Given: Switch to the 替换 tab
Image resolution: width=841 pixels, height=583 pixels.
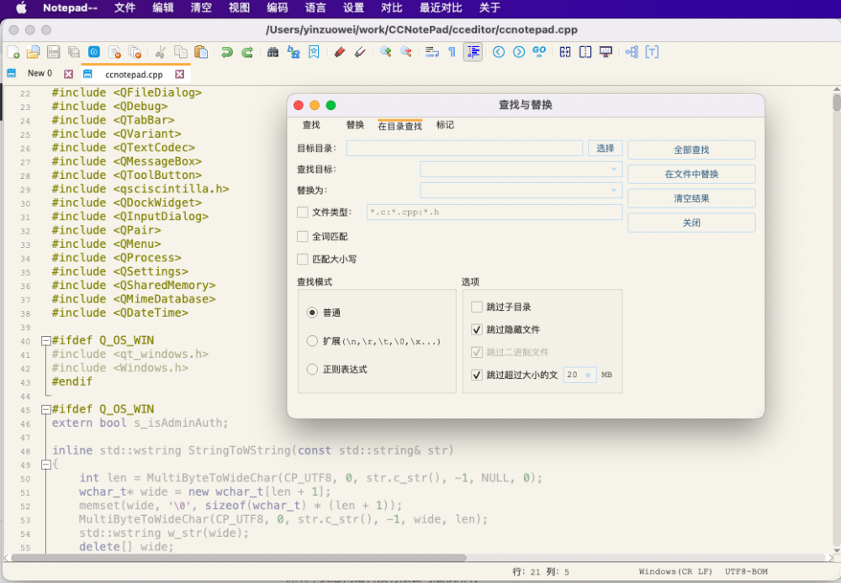Looking at the screenshot, I should click(355, 125).
